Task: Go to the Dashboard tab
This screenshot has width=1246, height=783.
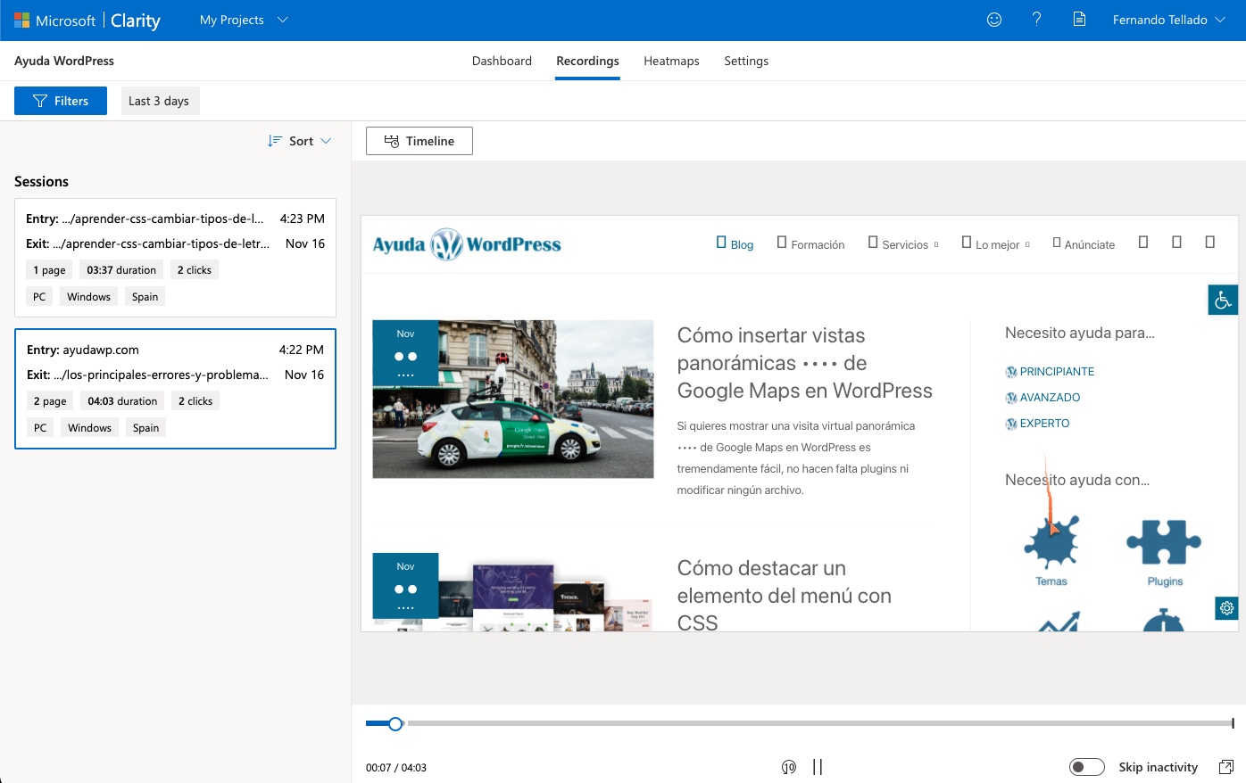Action: [502, 61]
